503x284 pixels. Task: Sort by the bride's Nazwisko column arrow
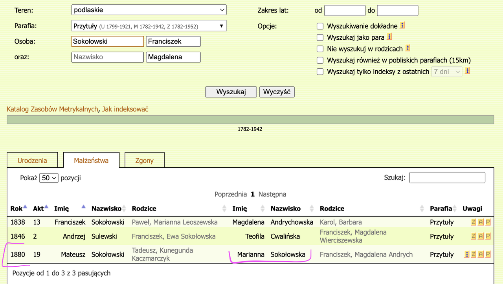point(312,209)
